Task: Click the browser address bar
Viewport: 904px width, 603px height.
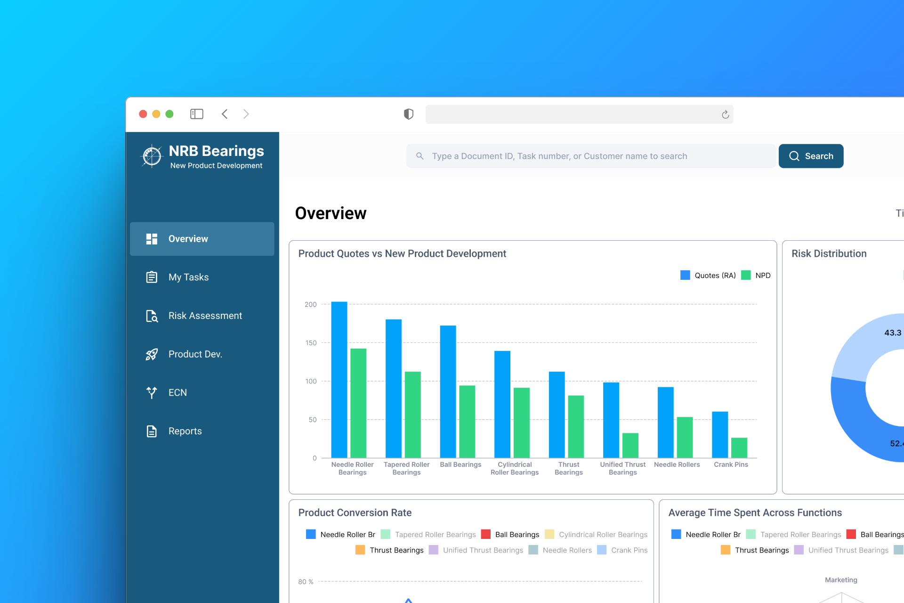Action: [x=579, y=114]
